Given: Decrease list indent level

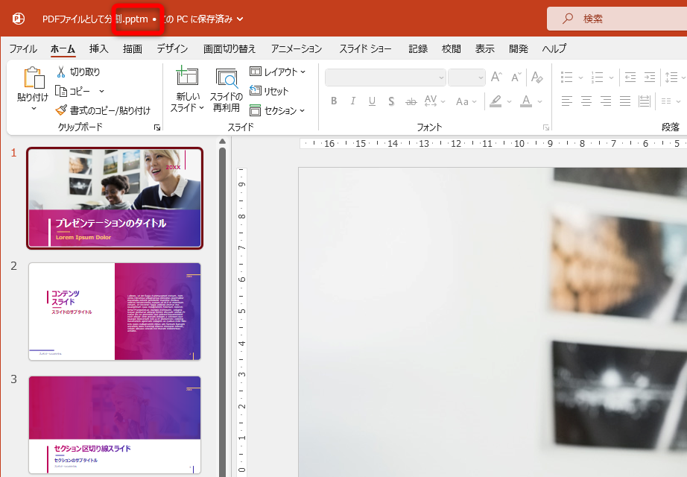Looking at the screenshot, I should (630, 78).
